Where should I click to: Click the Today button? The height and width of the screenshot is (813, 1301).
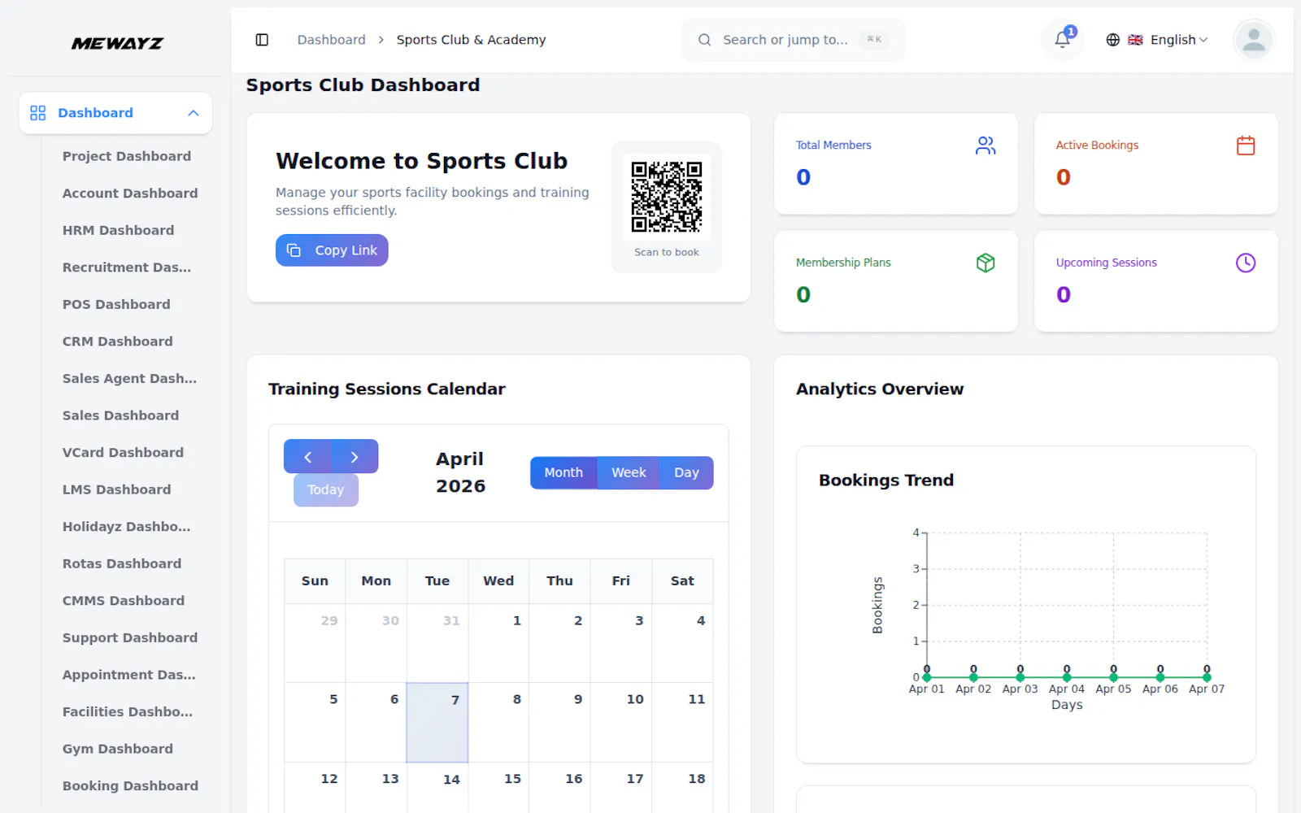point(326,490)
